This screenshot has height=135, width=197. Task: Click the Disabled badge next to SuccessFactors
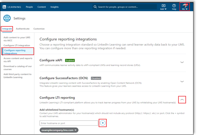(96, 78)
